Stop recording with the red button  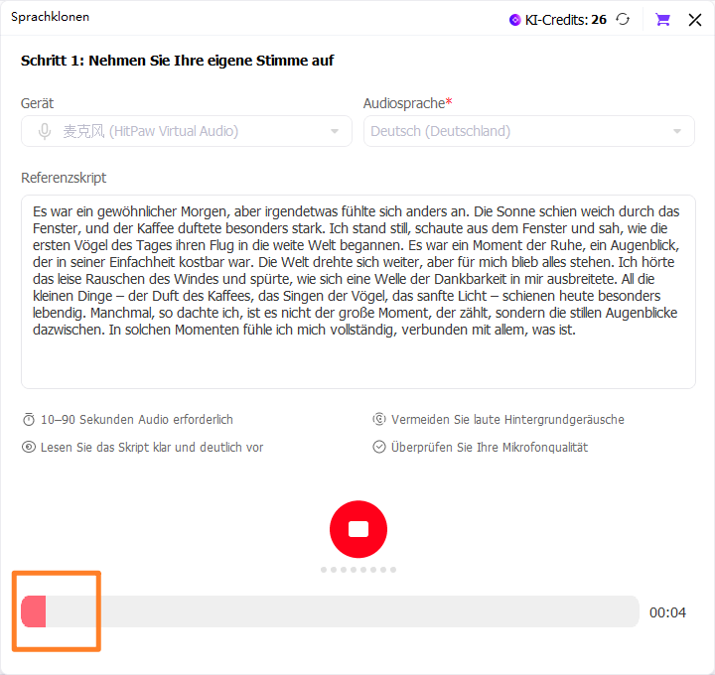point(358,529)
